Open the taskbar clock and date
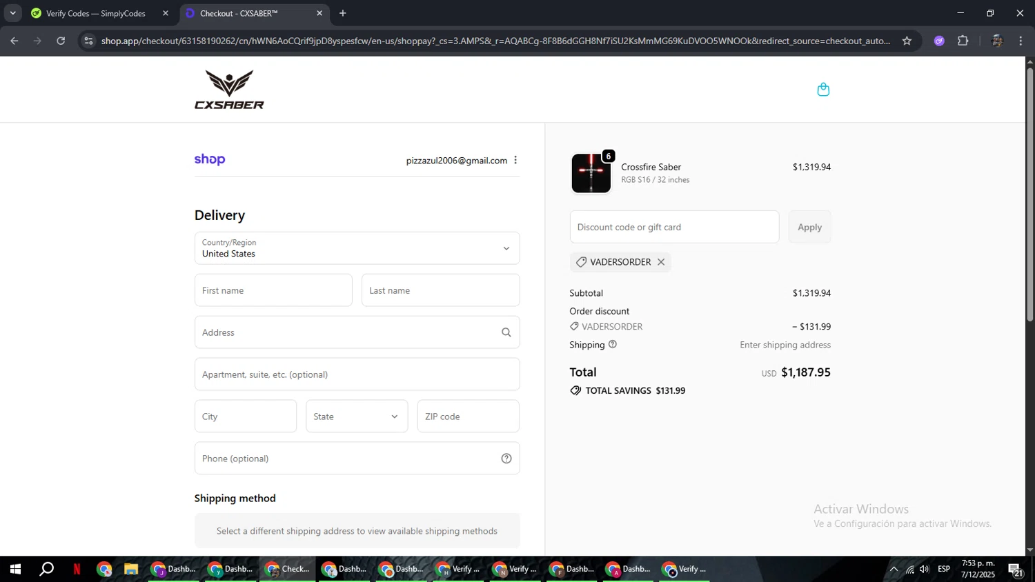Viewport: 1035px width, 582px height. point(978,569)
